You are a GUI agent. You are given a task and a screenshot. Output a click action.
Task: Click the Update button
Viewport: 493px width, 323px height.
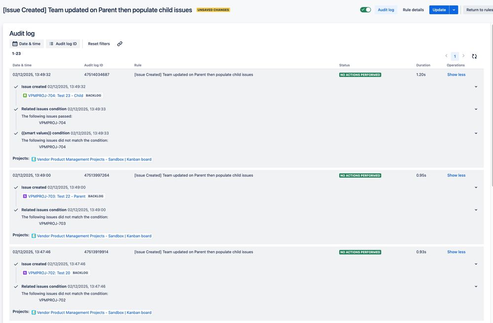(x=439, y=10)
